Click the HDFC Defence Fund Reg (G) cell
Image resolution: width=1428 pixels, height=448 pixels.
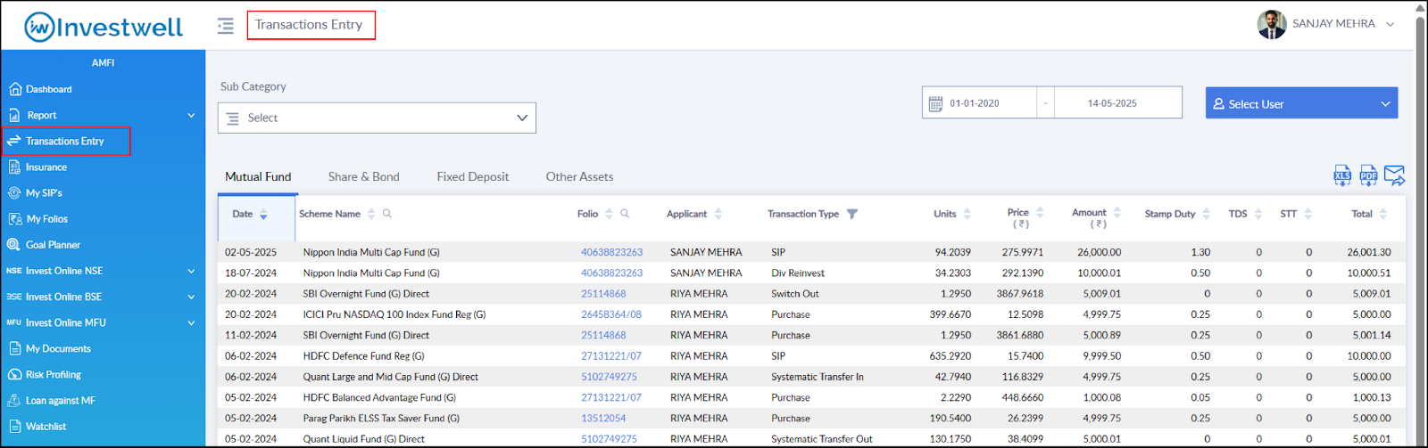click(x=363, y=356)
